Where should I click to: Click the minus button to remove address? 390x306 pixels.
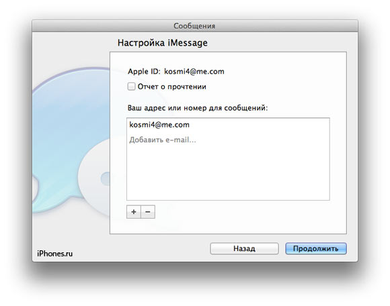point(148,212)
